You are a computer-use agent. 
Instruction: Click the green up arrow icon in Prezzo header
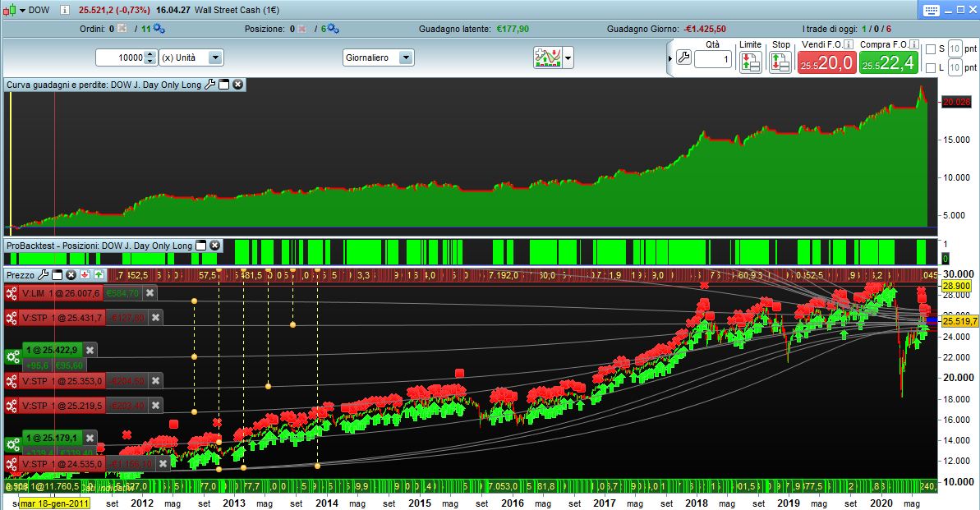99,275
